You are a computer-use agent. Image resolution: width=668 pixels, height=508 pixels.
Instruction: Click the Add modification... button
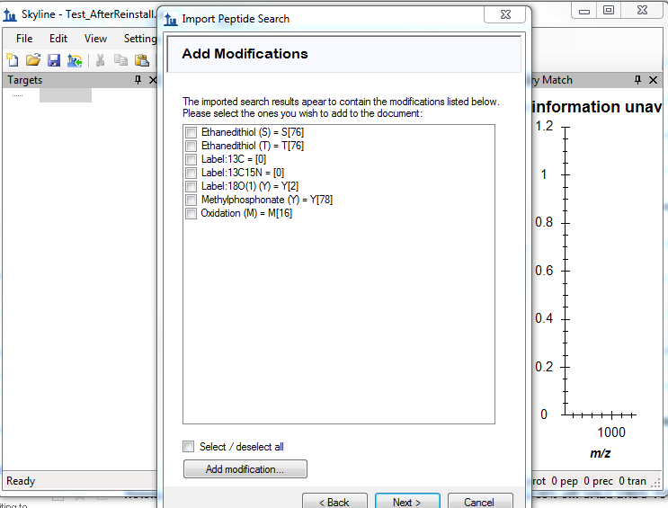pos(245,469)
